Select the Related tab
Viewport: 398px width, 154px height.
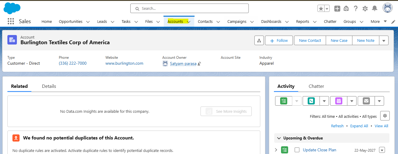coord(19,86)
